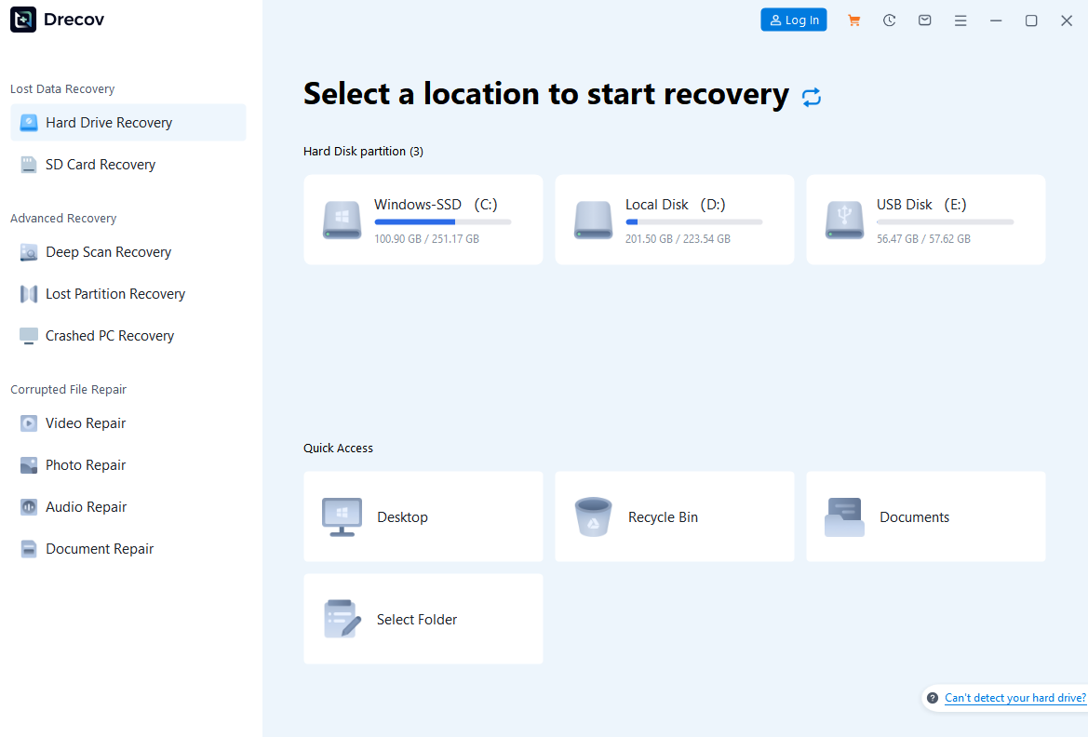Open the Document Repair tool
The height and width of the screenshot is (737, 1088).
pyautogui.click(x=99, y=548)
